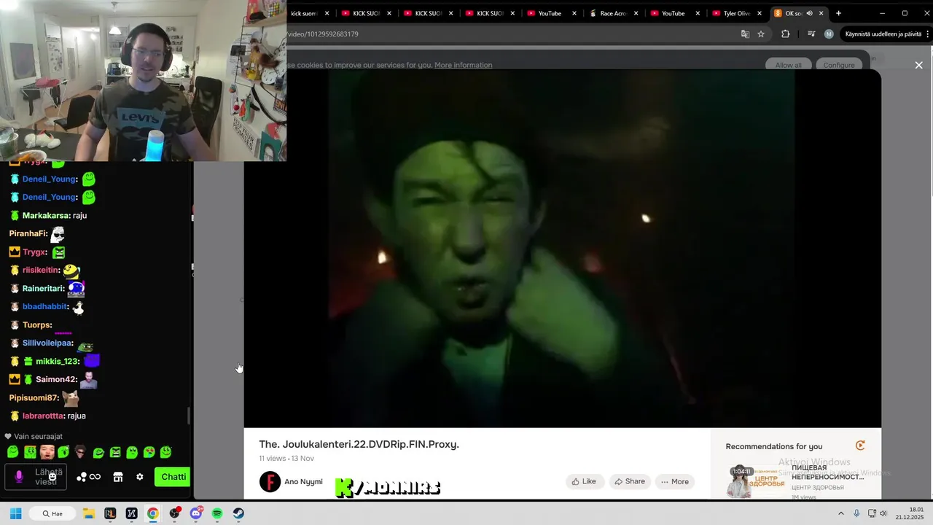This screenshot has width=933, height=525.
Task: Click the video player to pause playback
Action: point(562,248)
